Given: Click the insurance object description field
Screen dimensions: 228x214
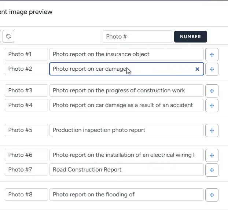Looking at the screenshot, I should point(126,54).
